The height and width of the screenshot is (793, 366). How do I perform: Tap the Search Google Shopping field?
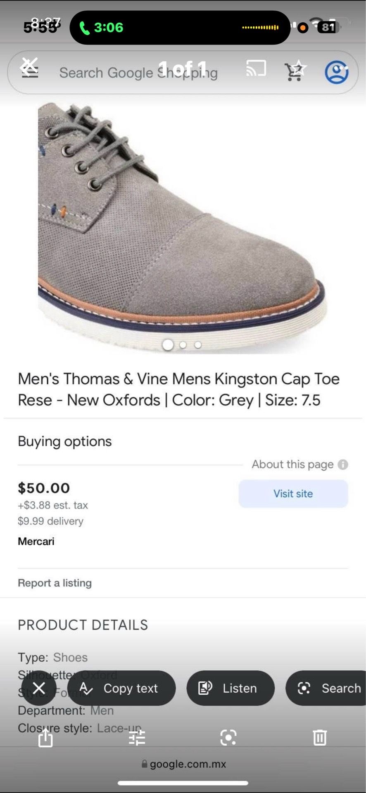[138, 73]
